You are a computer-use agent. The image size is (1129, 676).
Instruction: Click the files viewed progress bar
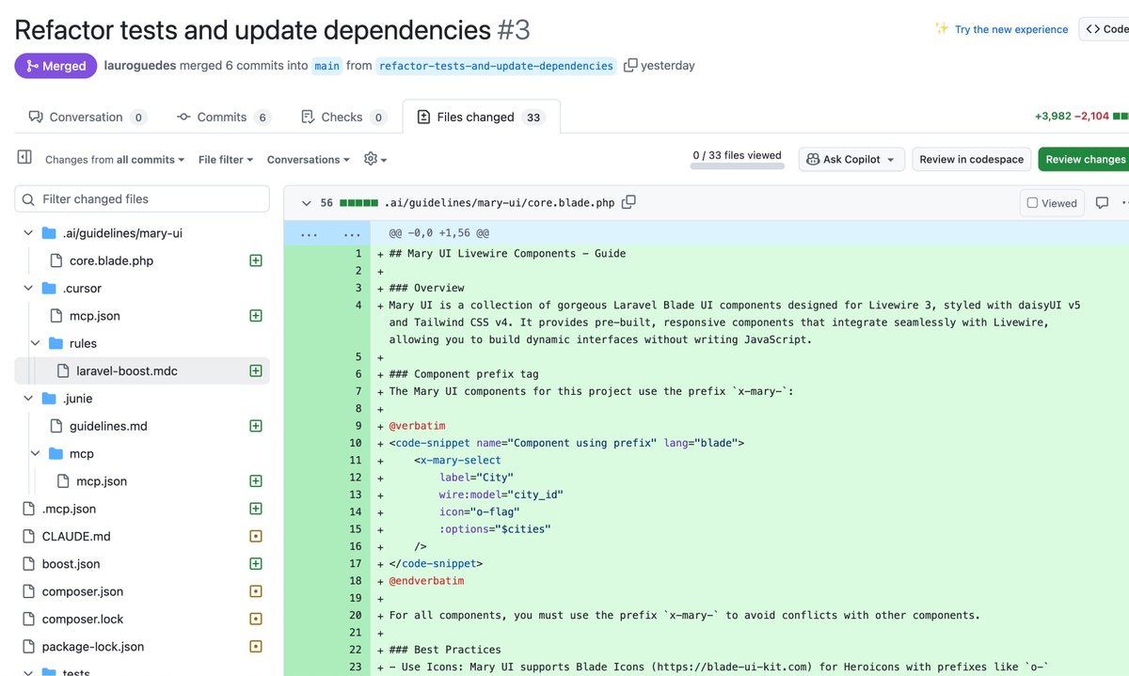pos(737,166)
